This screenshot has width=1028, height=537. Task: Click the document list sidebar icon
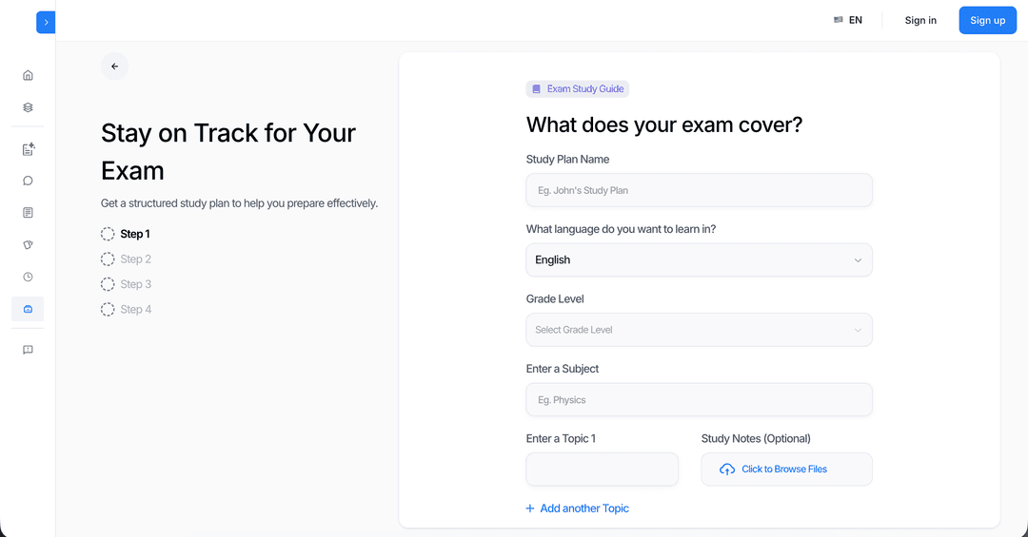click(28, 213)
